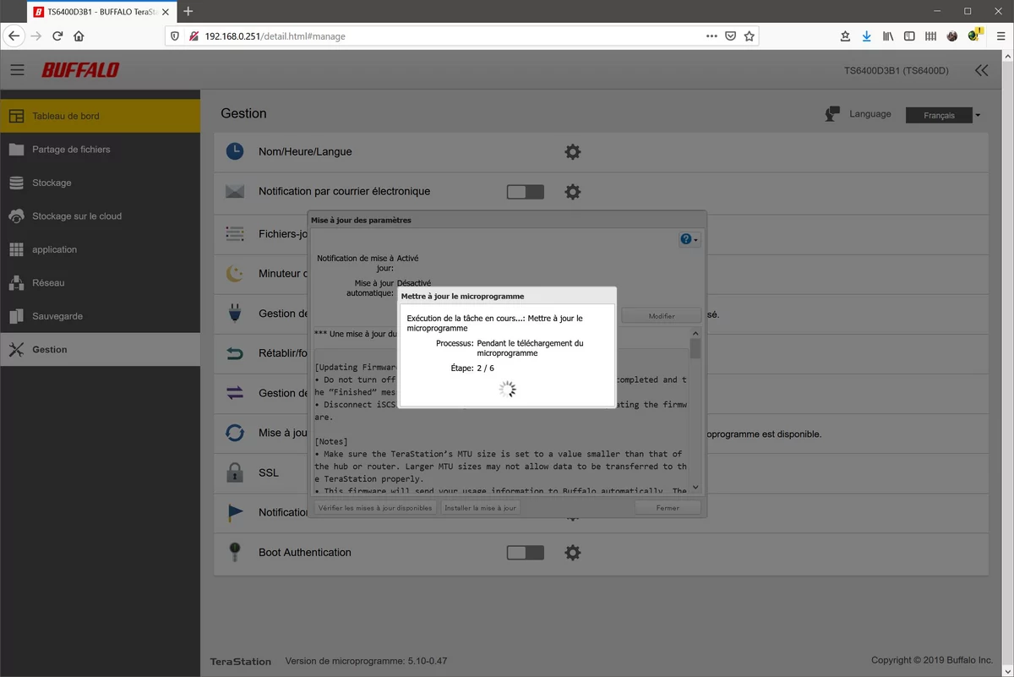Open the Français language dropdown

click(943, 115)
